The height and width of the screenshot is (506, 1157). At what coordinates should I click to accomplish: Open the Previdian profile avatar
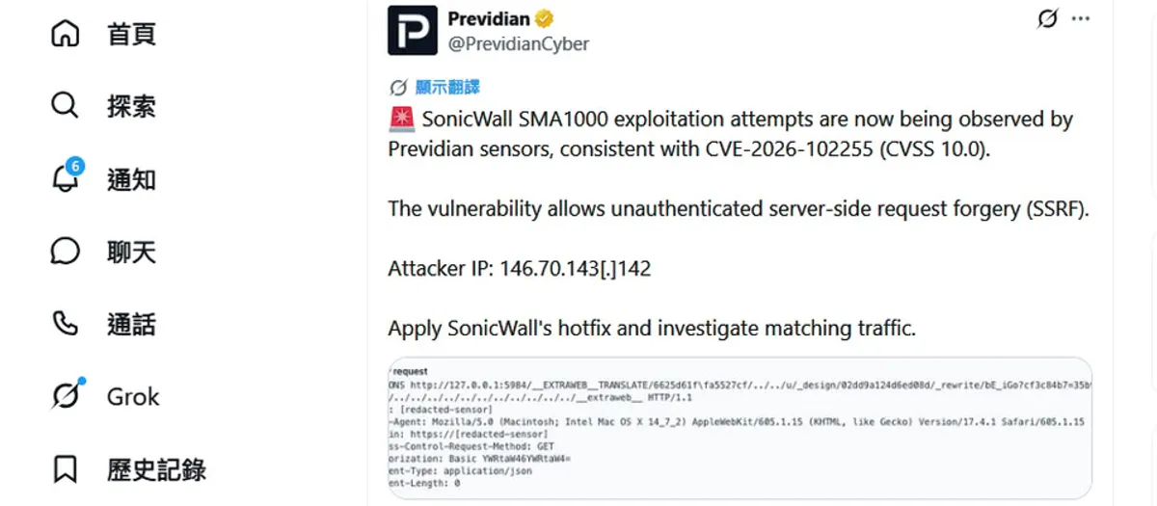[x=413, y=30]
